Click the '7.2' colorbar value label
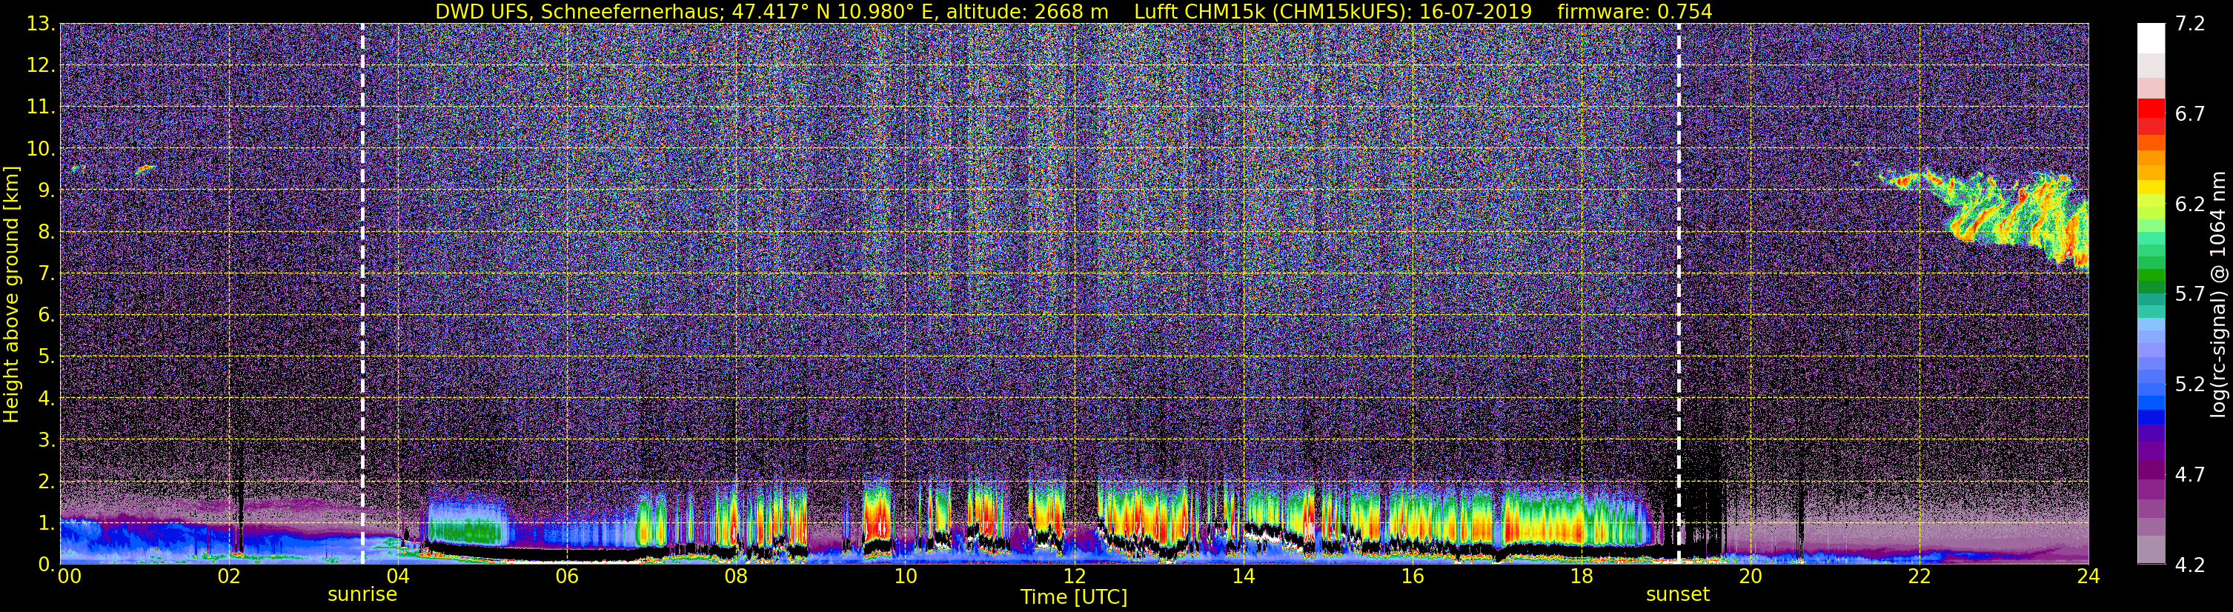Image resolution: width=2233 pixels, height=612 pixels. pyautogui.click(x=2190, y=24)
